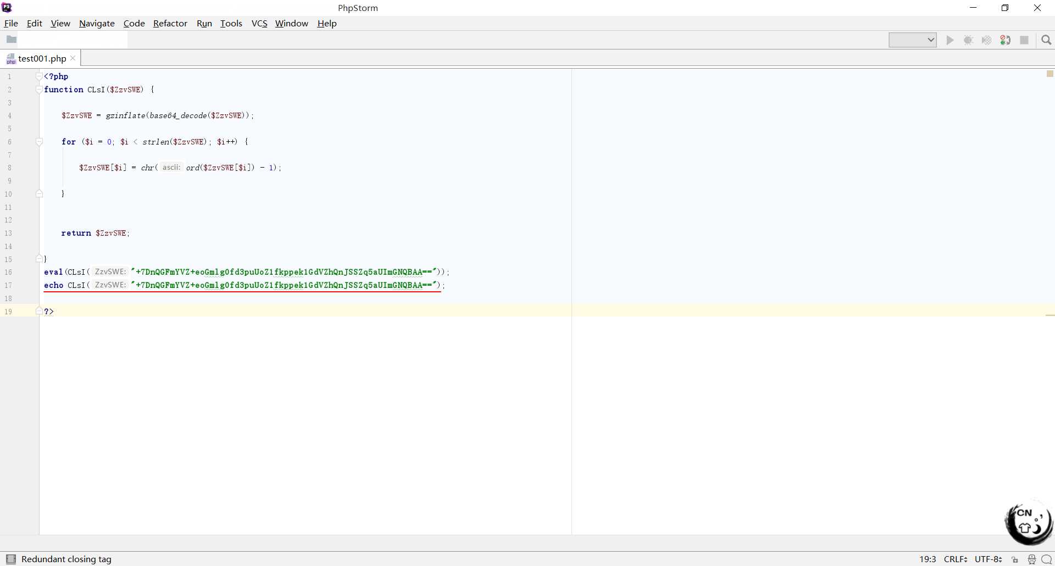The image size is (1055, 566).
Task: Click line number 18 in the gutter
Action: (x=8, y=298)
